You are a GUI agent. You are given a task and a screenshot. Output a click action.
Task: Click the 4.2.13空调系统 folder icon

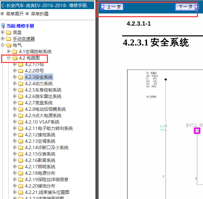(21, 141)
